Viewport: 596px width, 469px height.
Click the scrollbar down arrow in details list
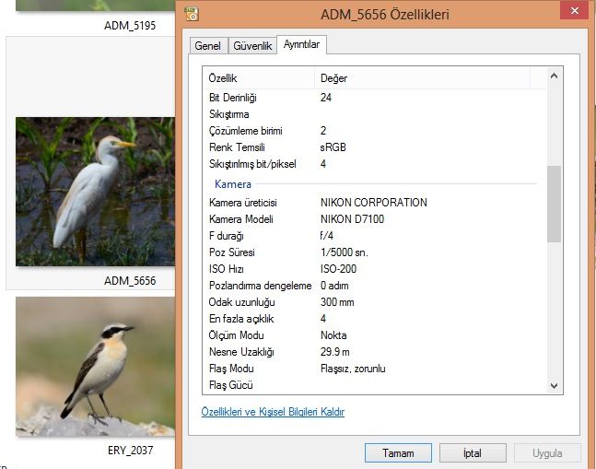pos(554,385)
